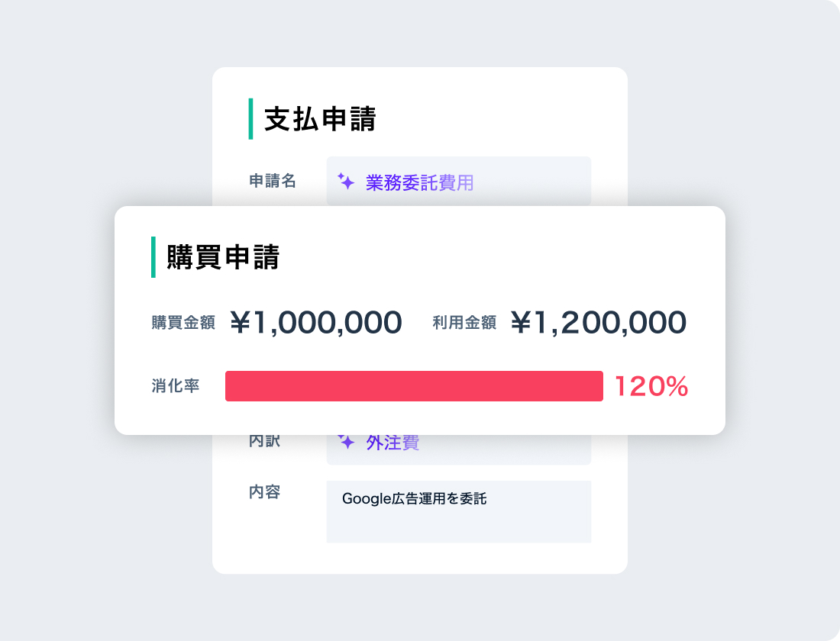Click the 120% consumption rate value

click(x=651, y=387)
